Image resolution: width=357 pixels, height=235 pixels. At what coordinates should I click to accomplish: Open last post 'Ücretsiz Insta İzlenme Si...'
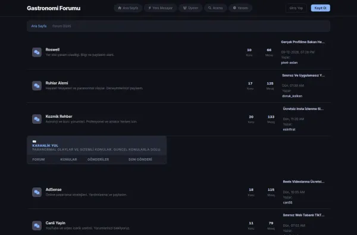click(303, 109)
